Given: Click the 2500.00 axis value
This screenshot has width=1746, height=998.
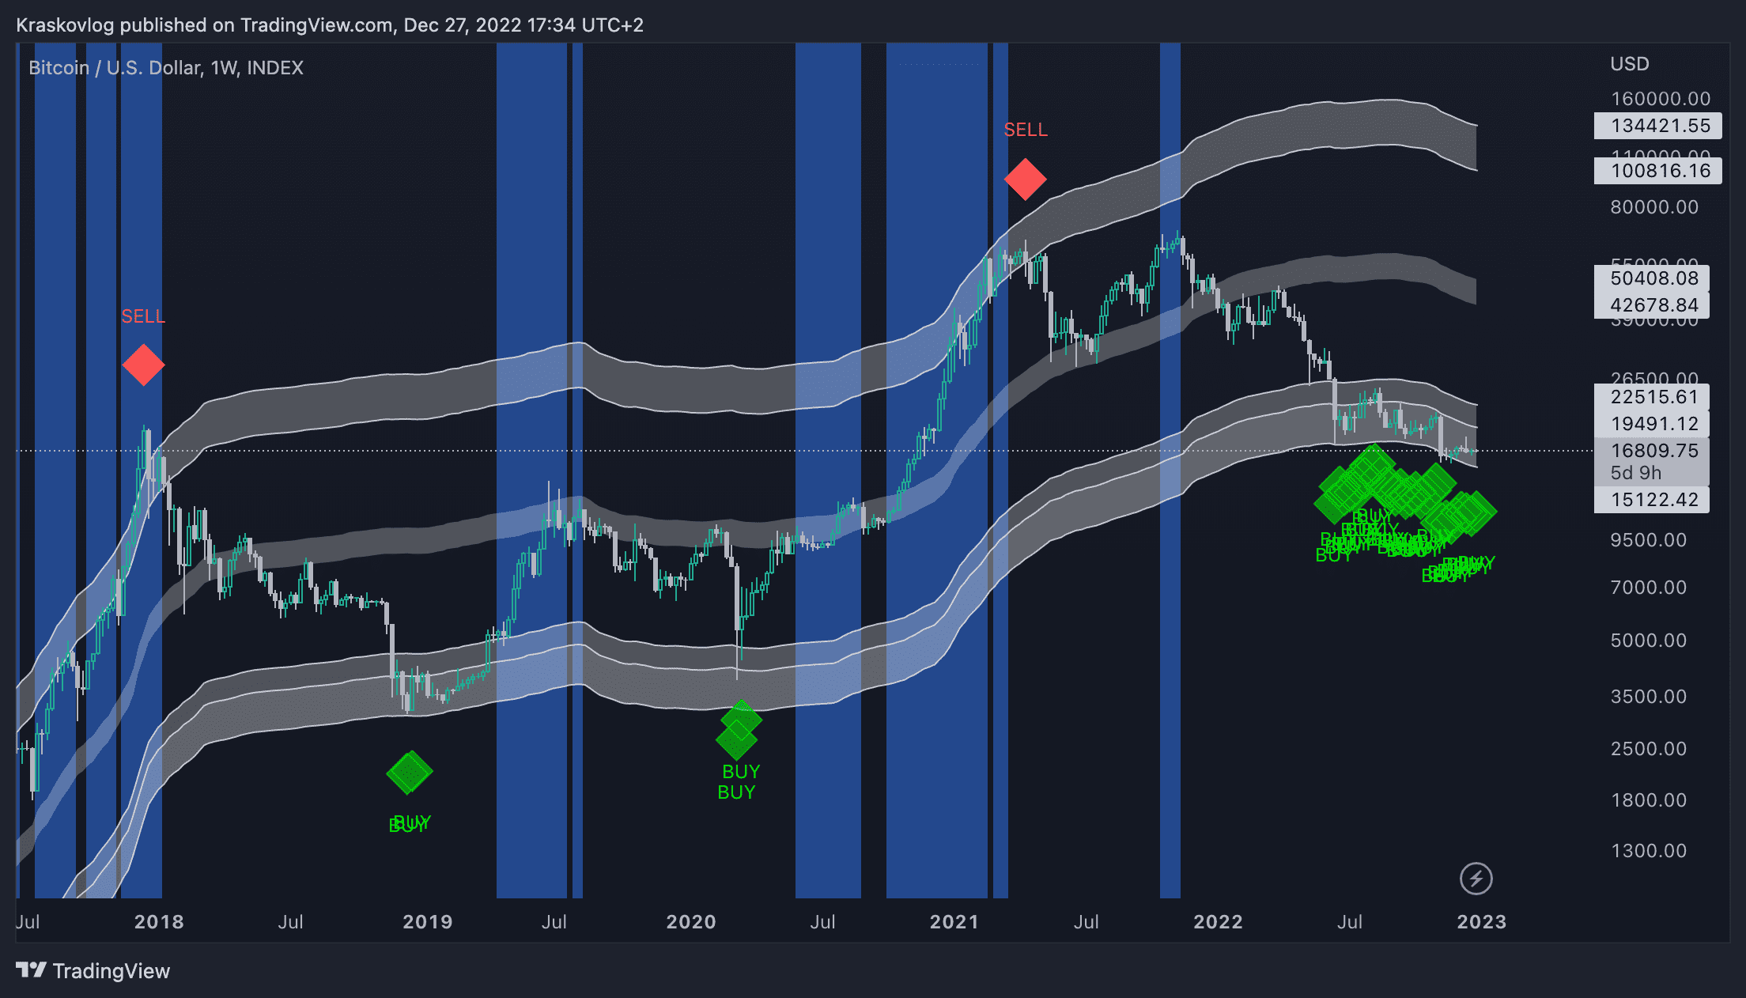Looking at the screenshot, I should 1649,749.
